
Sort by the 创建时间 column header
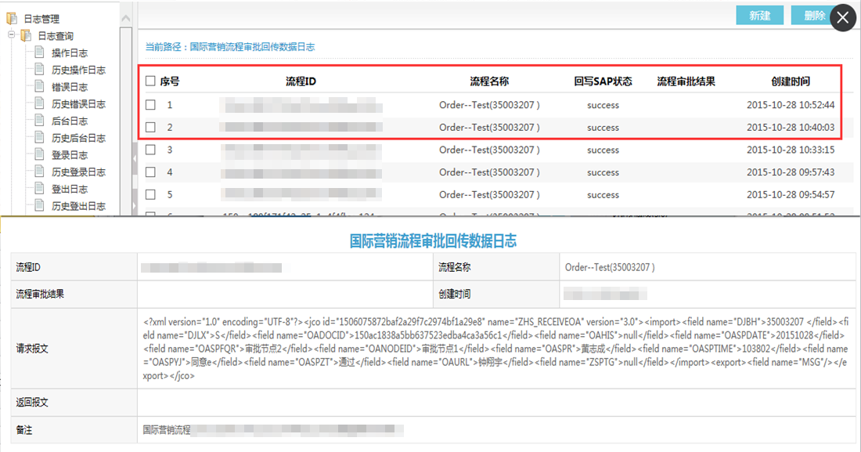click(x=790, y=81)
